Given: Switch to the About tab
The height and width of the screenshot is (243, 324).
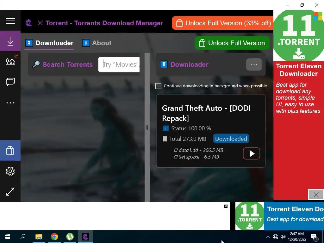Looking at the screenshot, I should coord(97,43).
